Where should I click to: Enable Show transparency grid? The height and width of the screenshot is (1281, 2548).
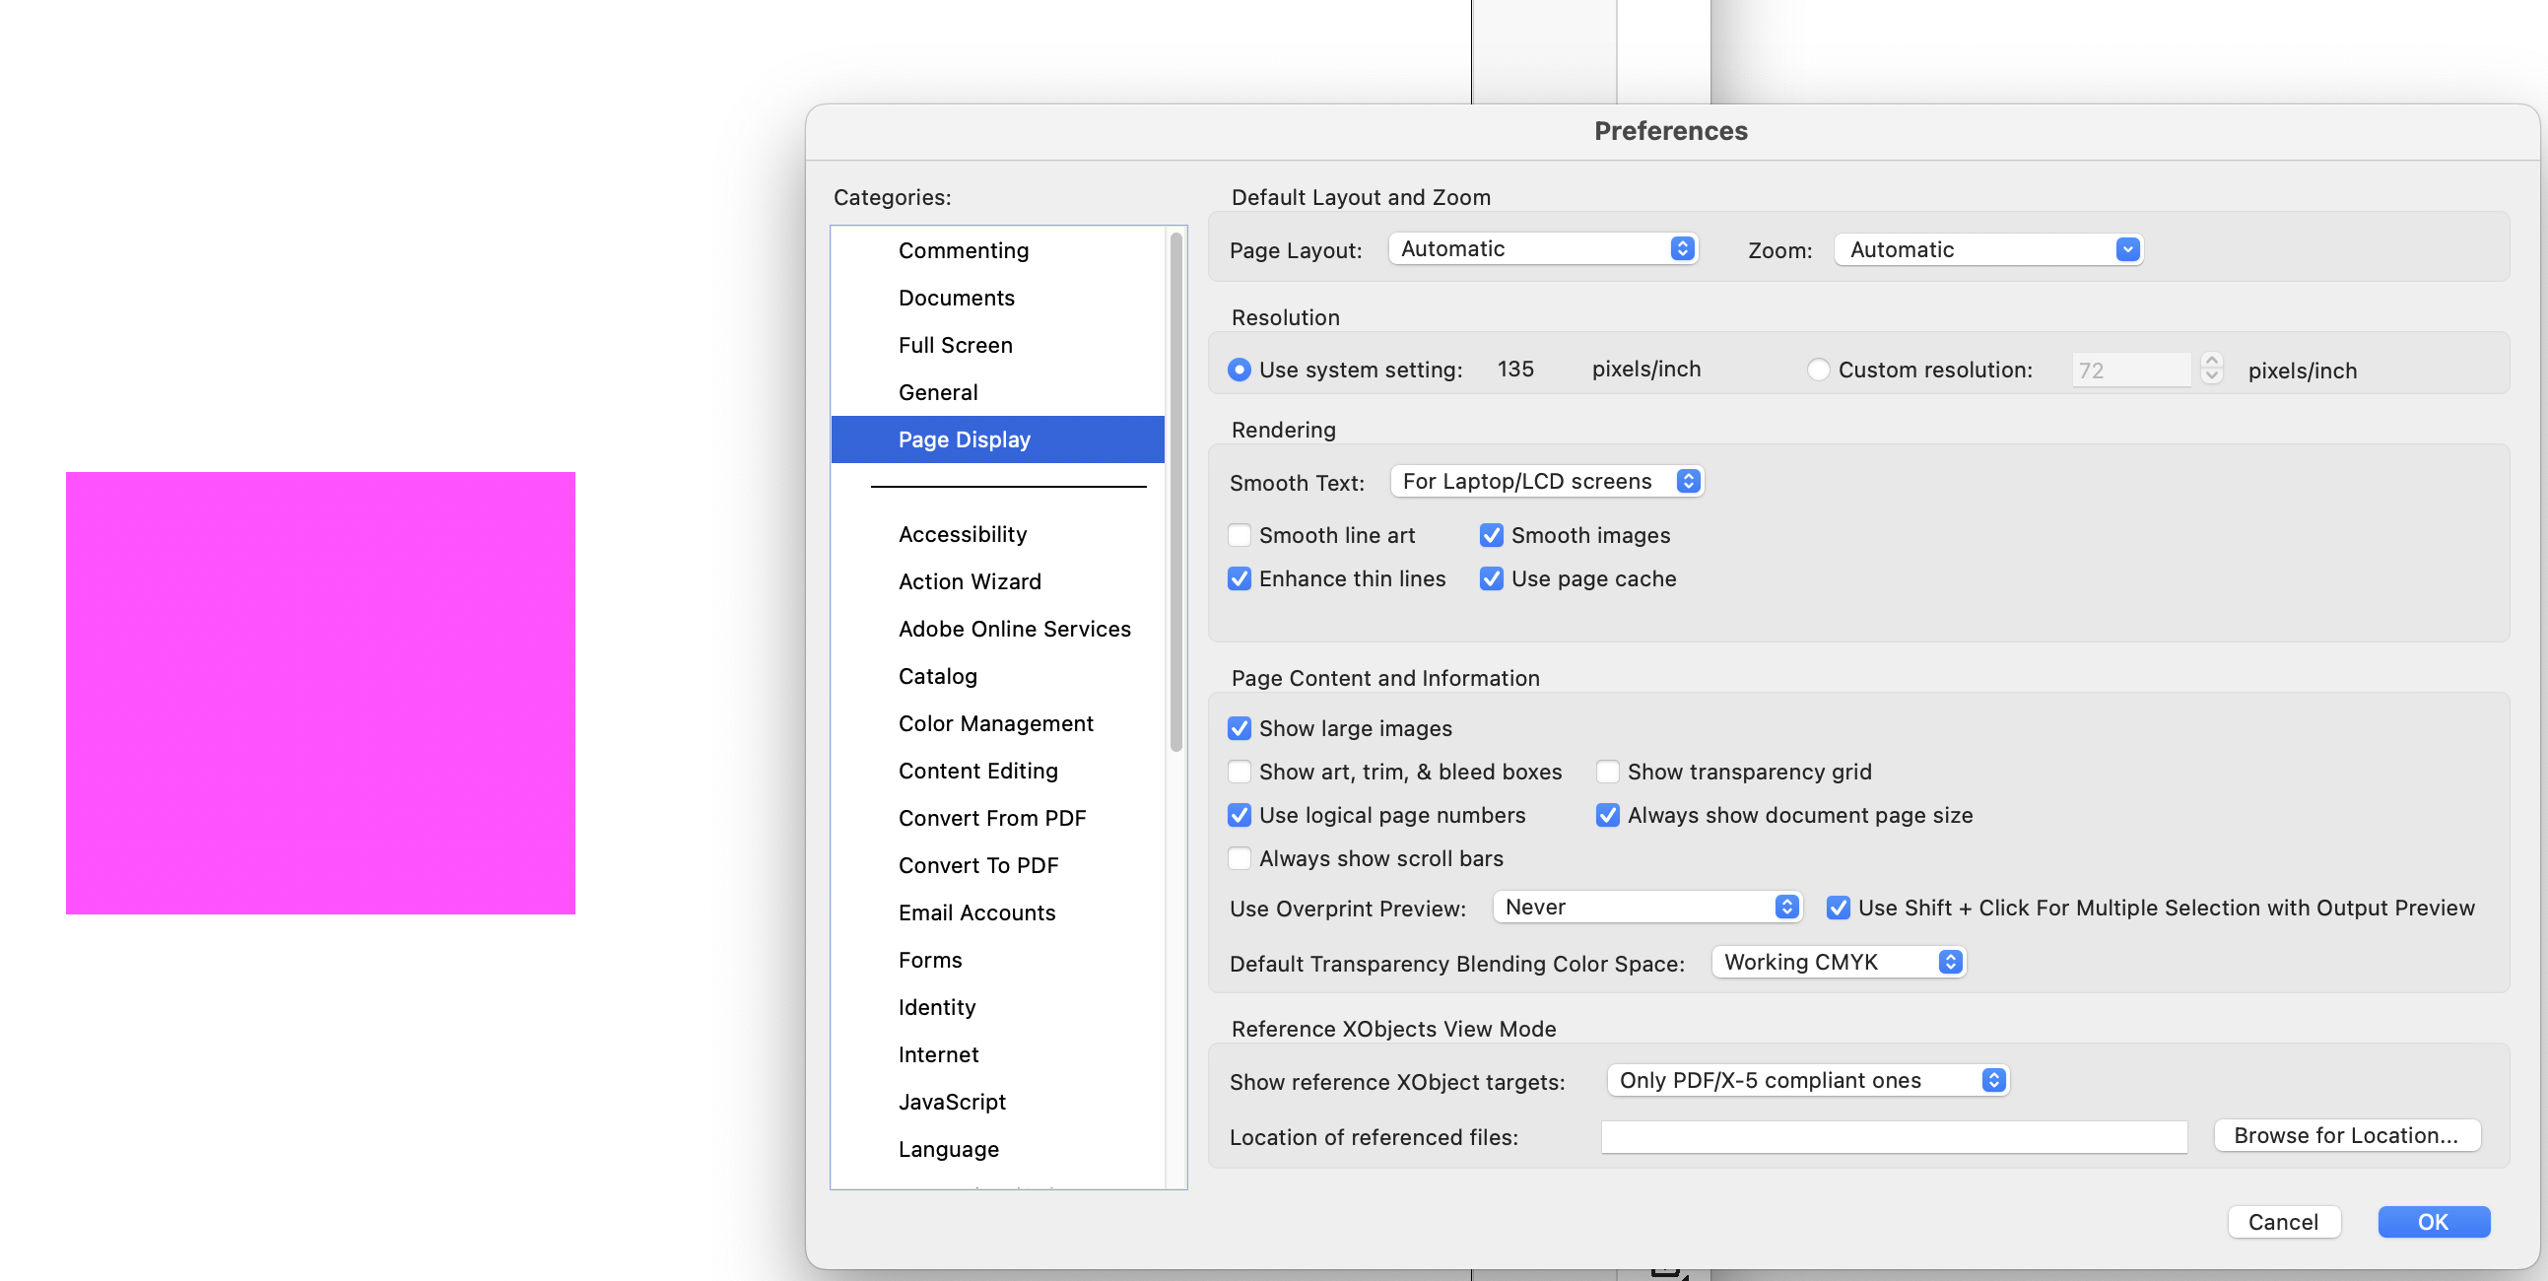point(1607,772)
